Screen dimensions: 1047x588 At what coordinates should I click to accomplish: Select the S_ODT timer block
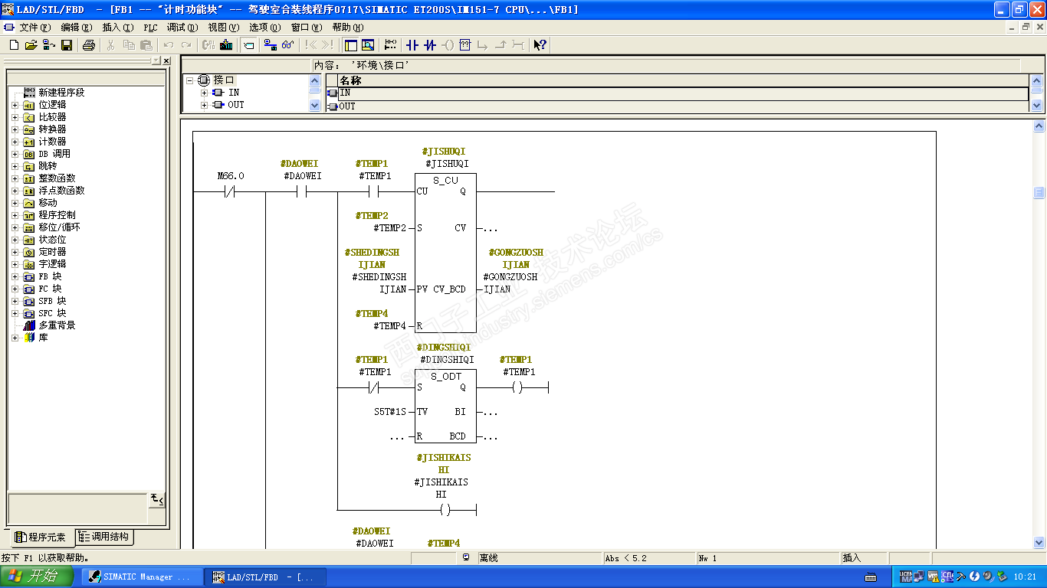point(445,406)
